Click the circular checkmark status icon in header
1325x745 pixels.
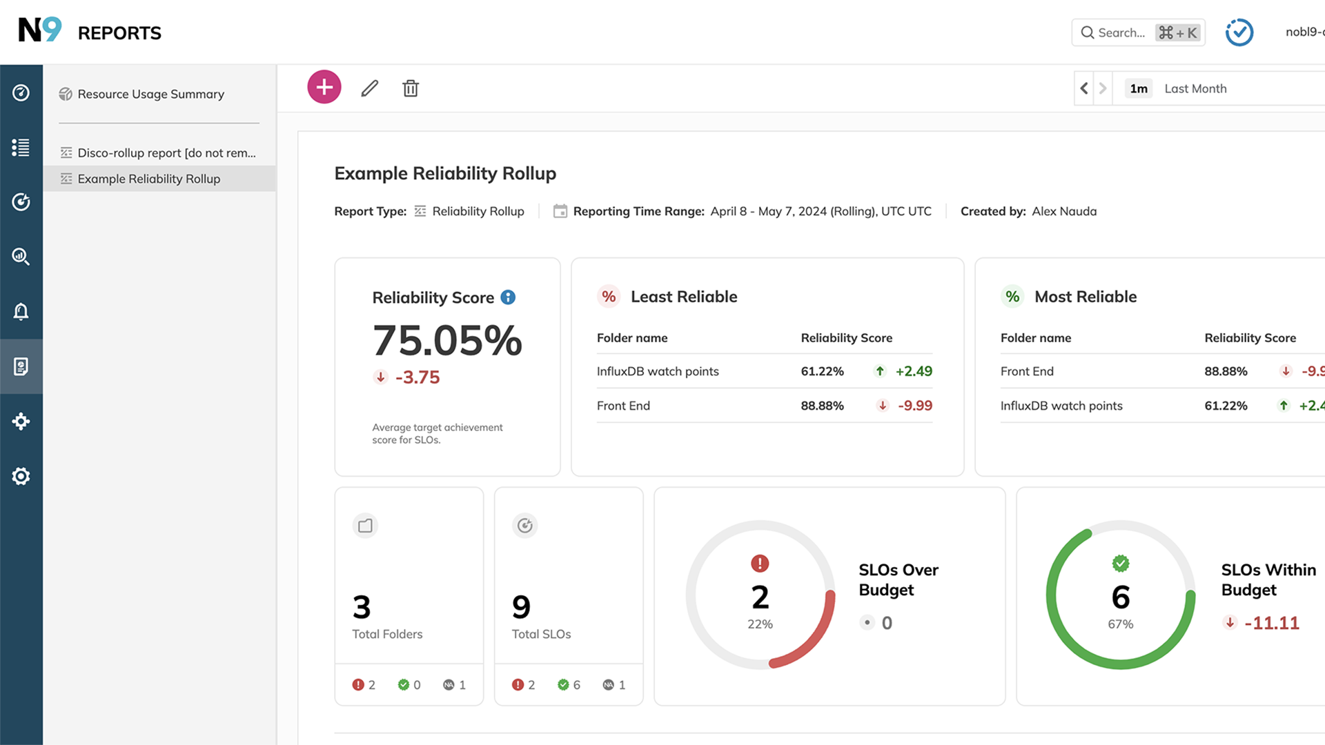click(1239, 32)
